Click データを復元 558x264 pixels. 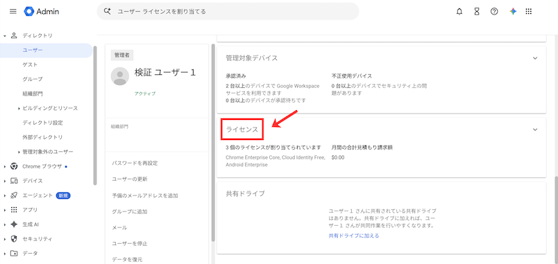click(x=127, y=259)
